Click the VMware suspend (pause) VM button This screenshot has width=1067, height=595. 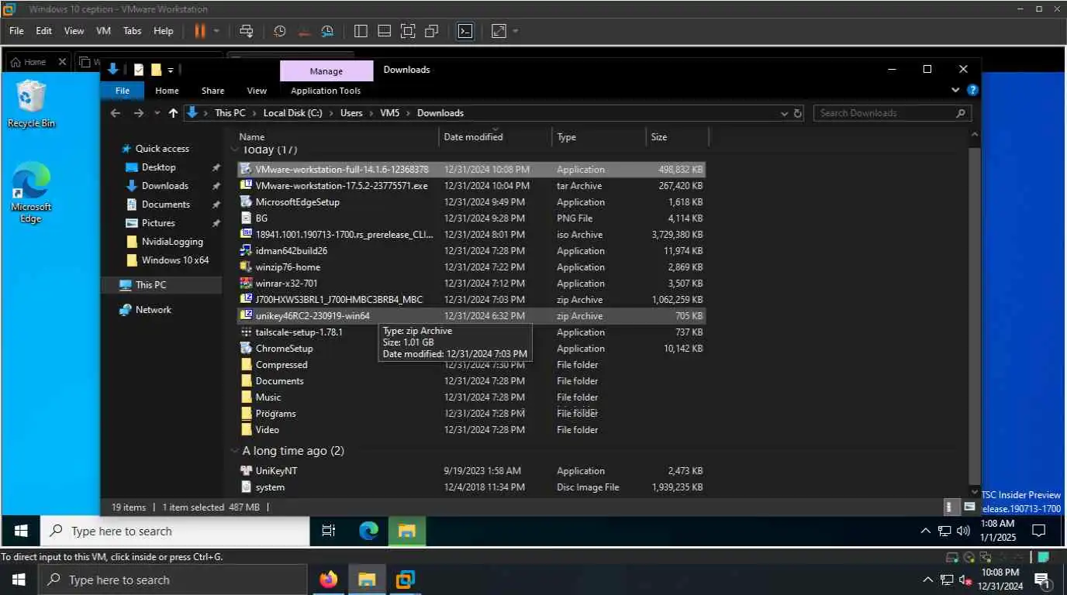(199, 31)
